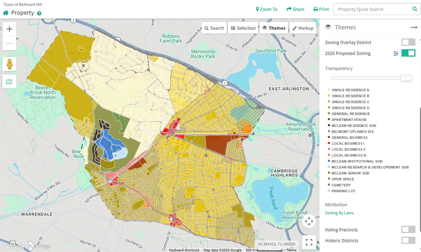Click the EAST ARLINGTON map label
Screen dimensions: 421x252
click(x=289, y=89)
